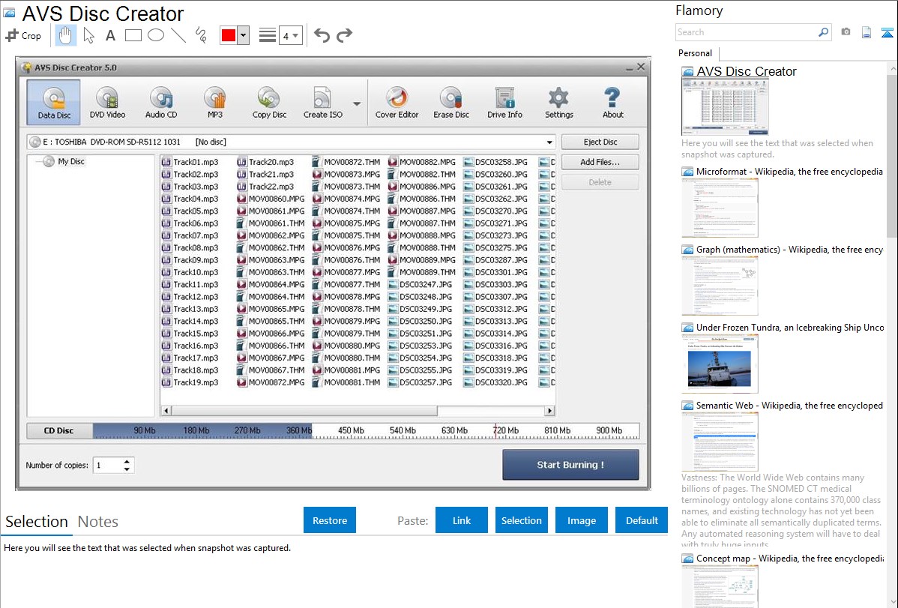Select the arrow pointer tool
This screenshot has height=608, width=898.
tap(88, 35)
